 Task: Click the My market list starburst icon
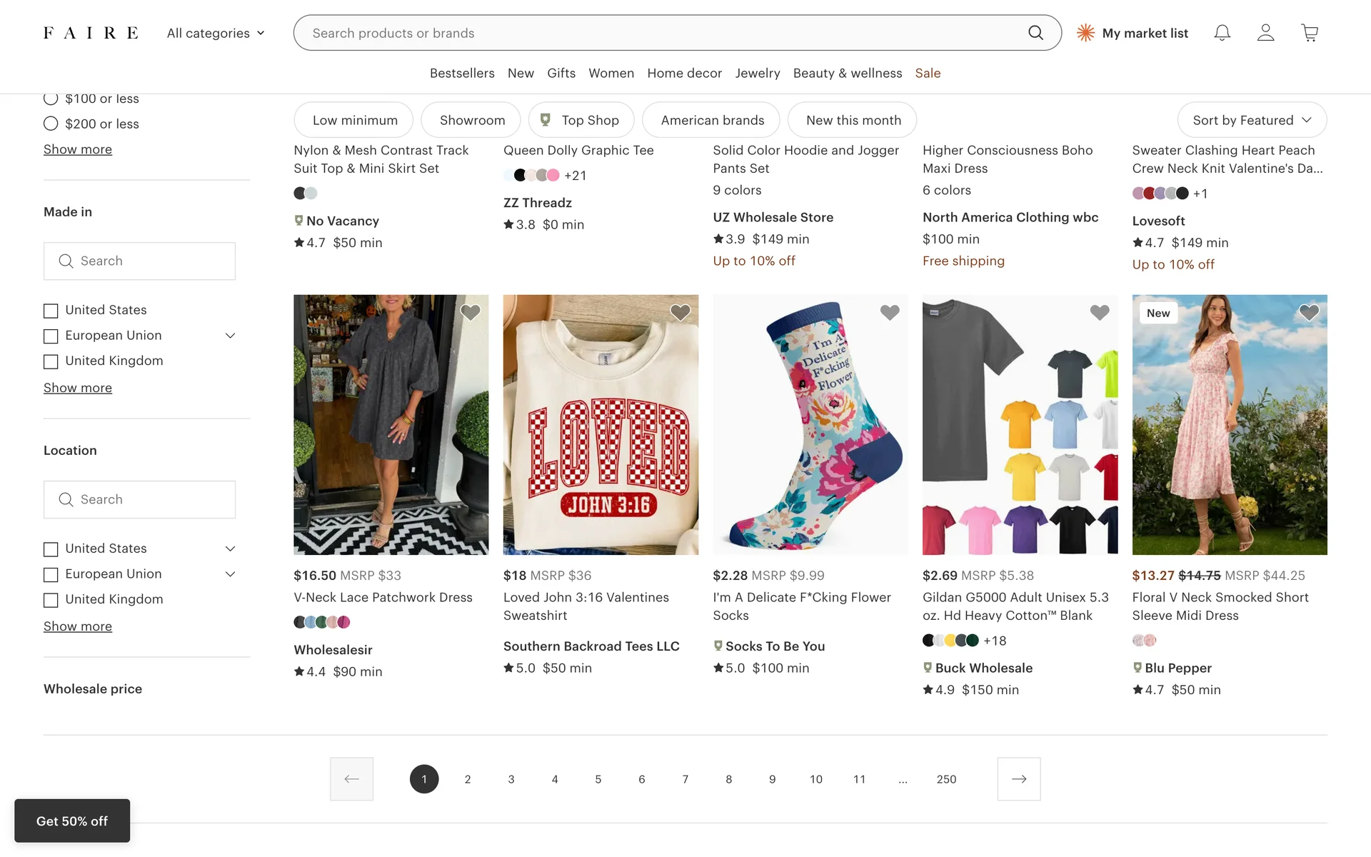[x=1085, y=33]
